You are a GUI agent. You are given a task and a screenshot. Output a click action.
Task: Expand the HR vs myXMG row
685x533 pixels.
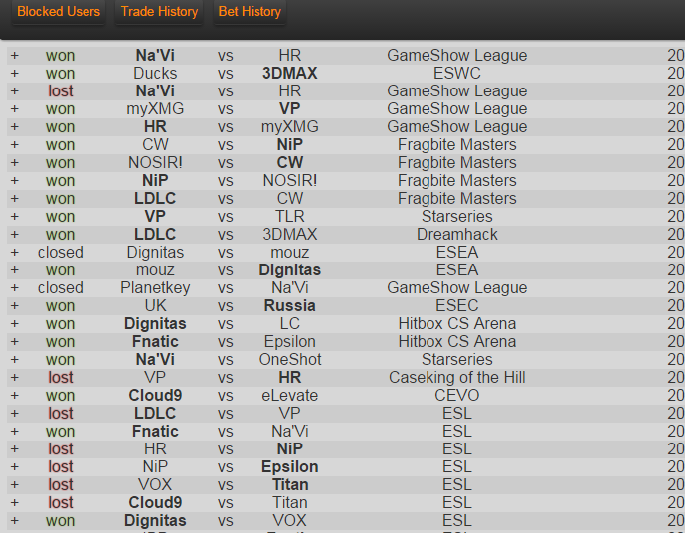(x=15, y=126)
